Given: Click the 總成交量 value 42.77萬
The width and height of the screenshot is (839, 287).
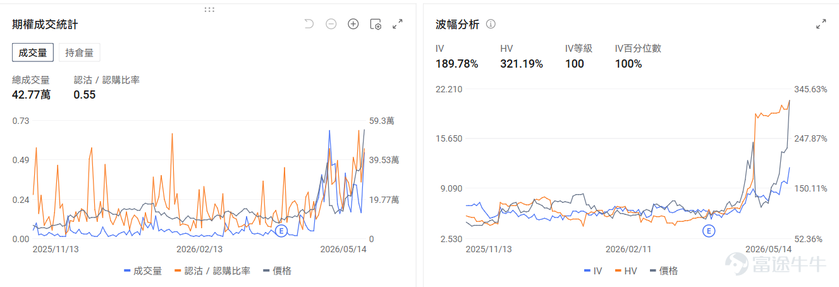Looking at the screenshot, I should [32, 95].
